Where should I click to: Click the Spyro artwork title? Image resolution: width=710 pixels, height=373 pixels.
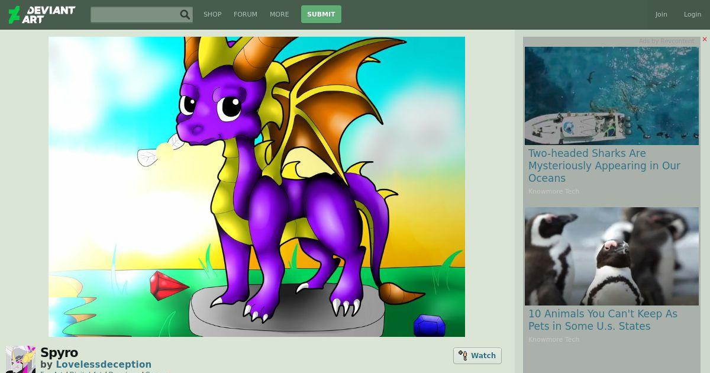point(59,353)
